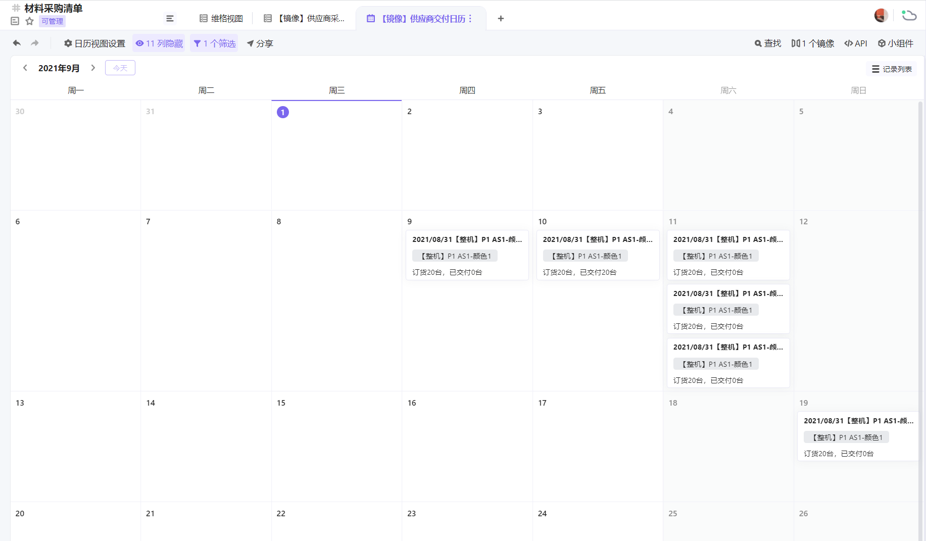Click the undo arrow icon
The image size is (926, 541).
coord(17,43)
